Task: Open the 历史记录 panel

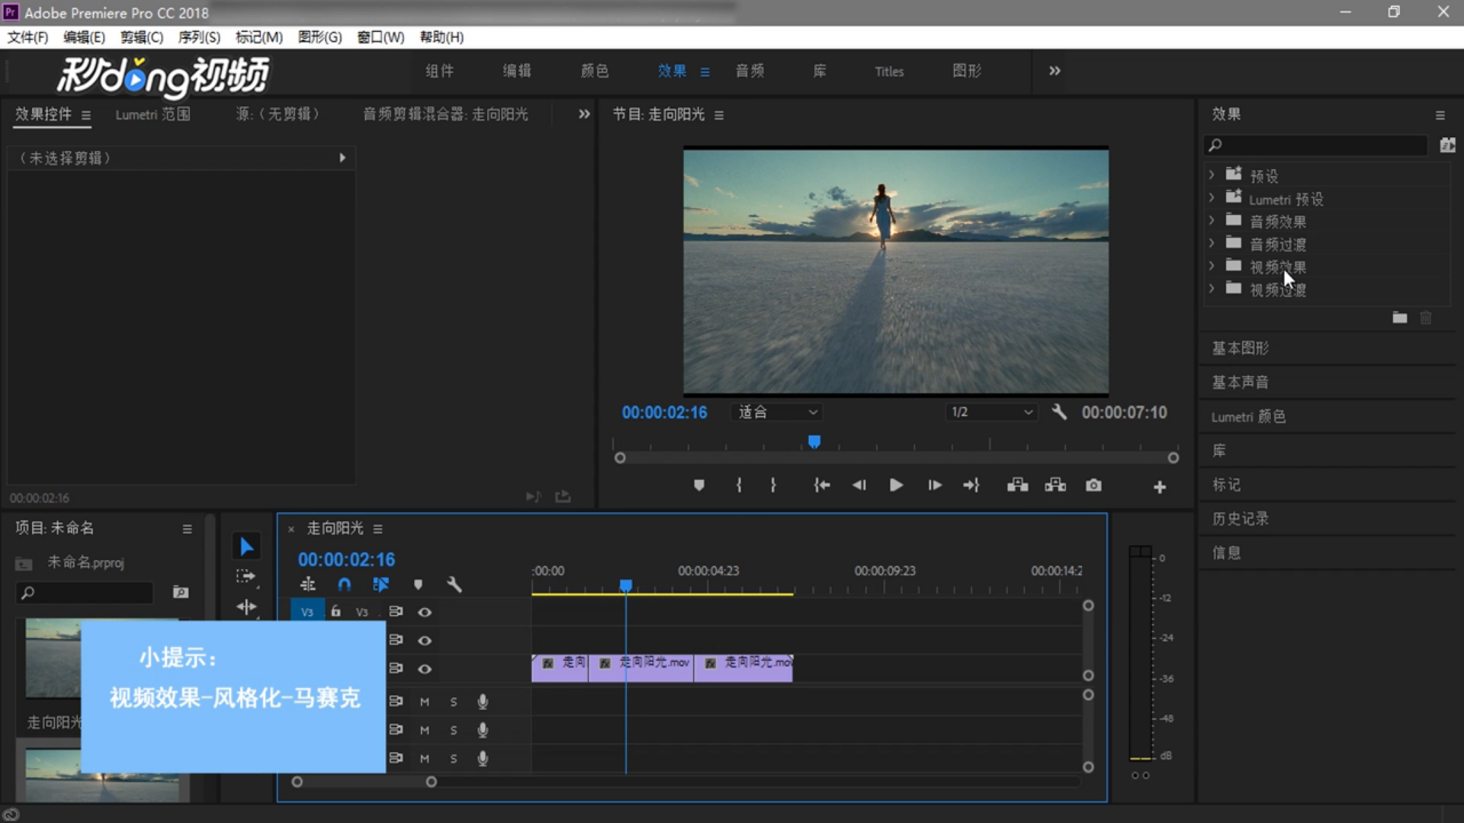Action: [x=1241, y=519]
